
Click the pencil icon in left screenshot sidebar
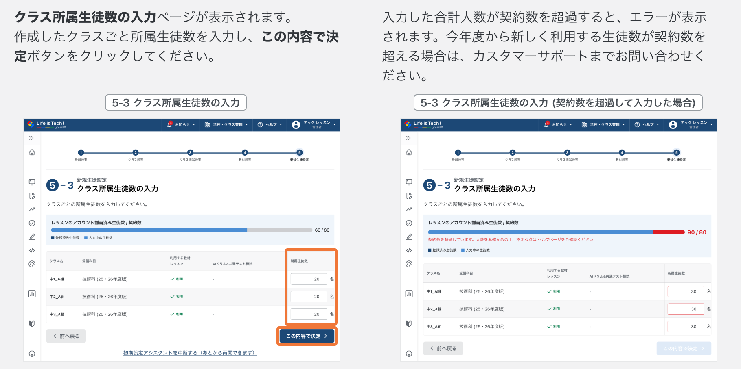pyautogui.click(x=32, y=237)
